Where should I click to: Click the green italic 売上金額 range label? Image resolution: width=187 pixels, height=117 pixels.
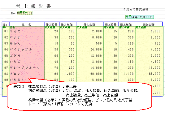tap(141, 28)
